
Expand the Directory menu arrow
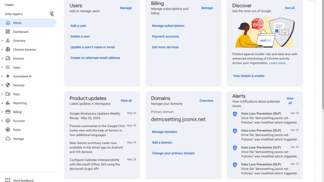pos(2,40)
